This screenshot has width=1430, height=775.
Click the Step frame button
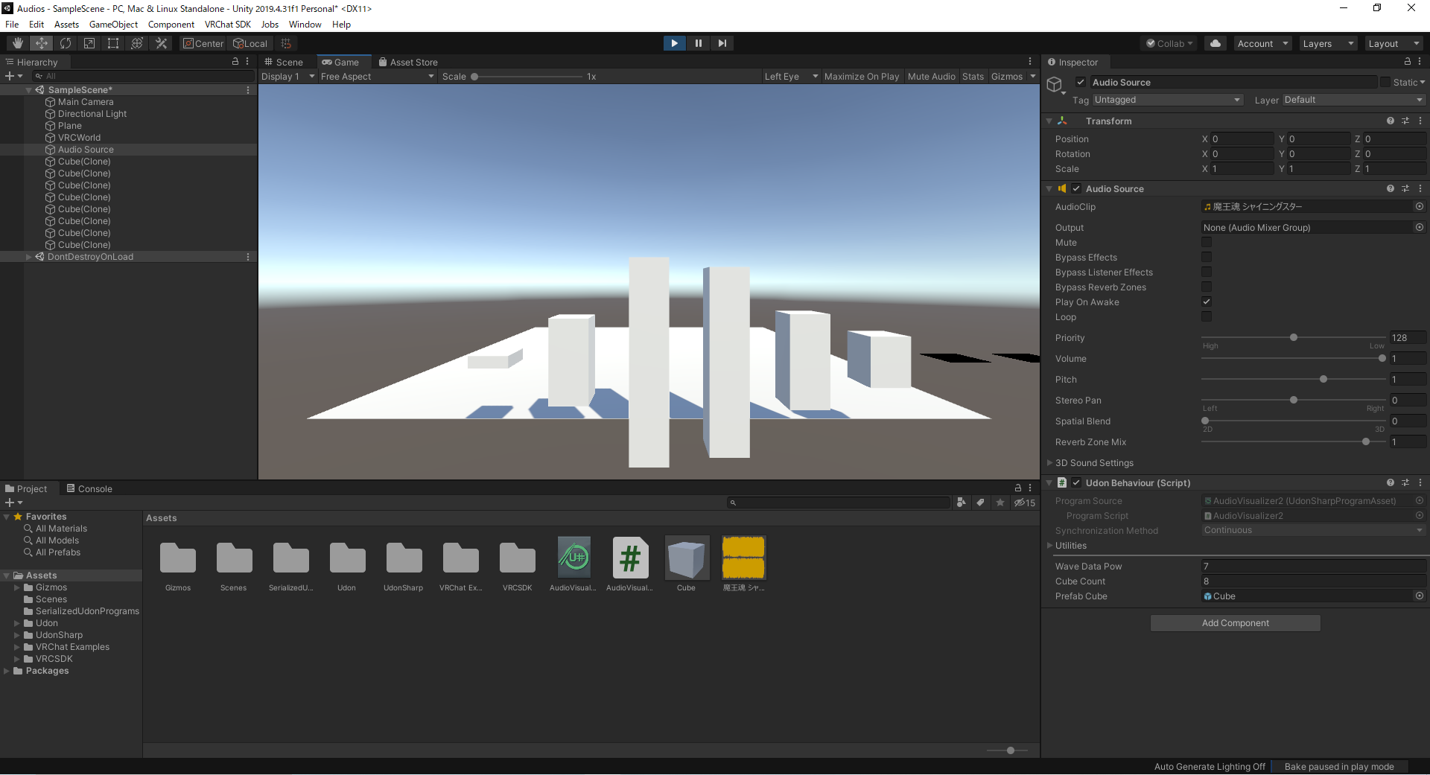tap(722, 43)
